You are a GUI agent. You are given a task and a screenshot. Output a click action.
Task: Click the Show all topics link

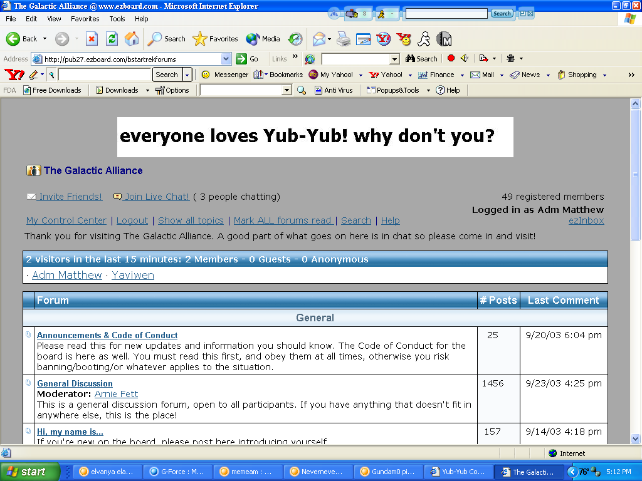[x=191, y=220]
